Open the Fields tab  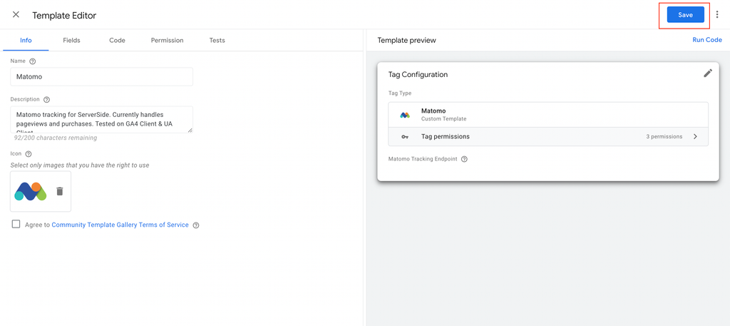coord(72,40)
